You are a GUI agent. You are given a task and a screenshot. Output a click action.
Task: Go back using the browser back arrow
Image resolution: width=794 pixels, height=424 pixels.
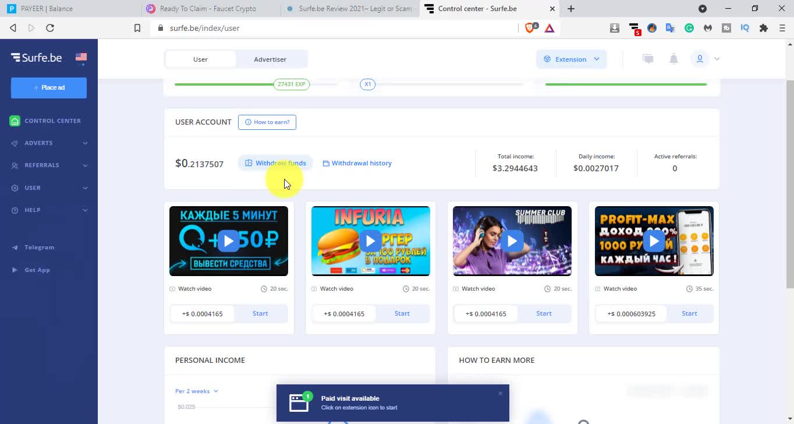(13, 28)
